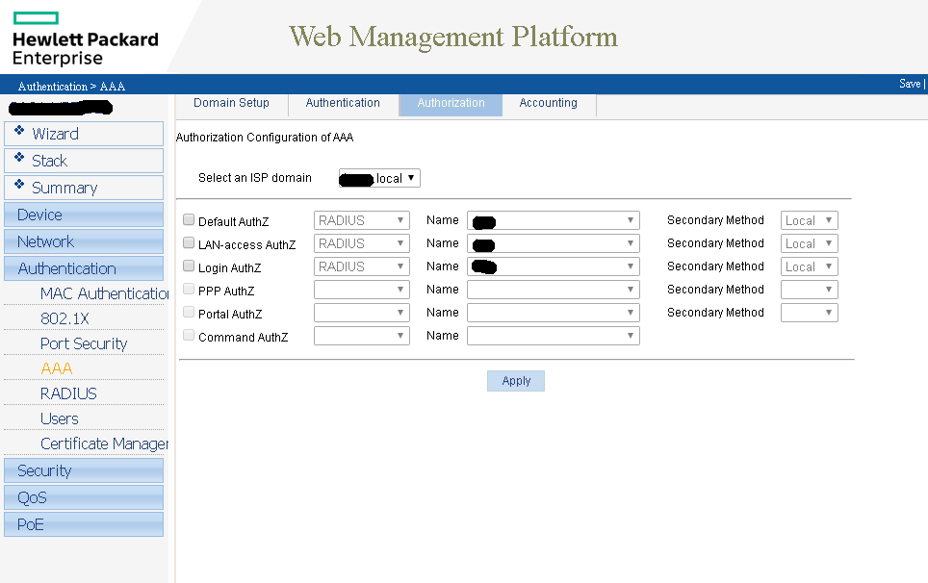Go to 802.1X settings in sidebar

[x=64, y=318]
